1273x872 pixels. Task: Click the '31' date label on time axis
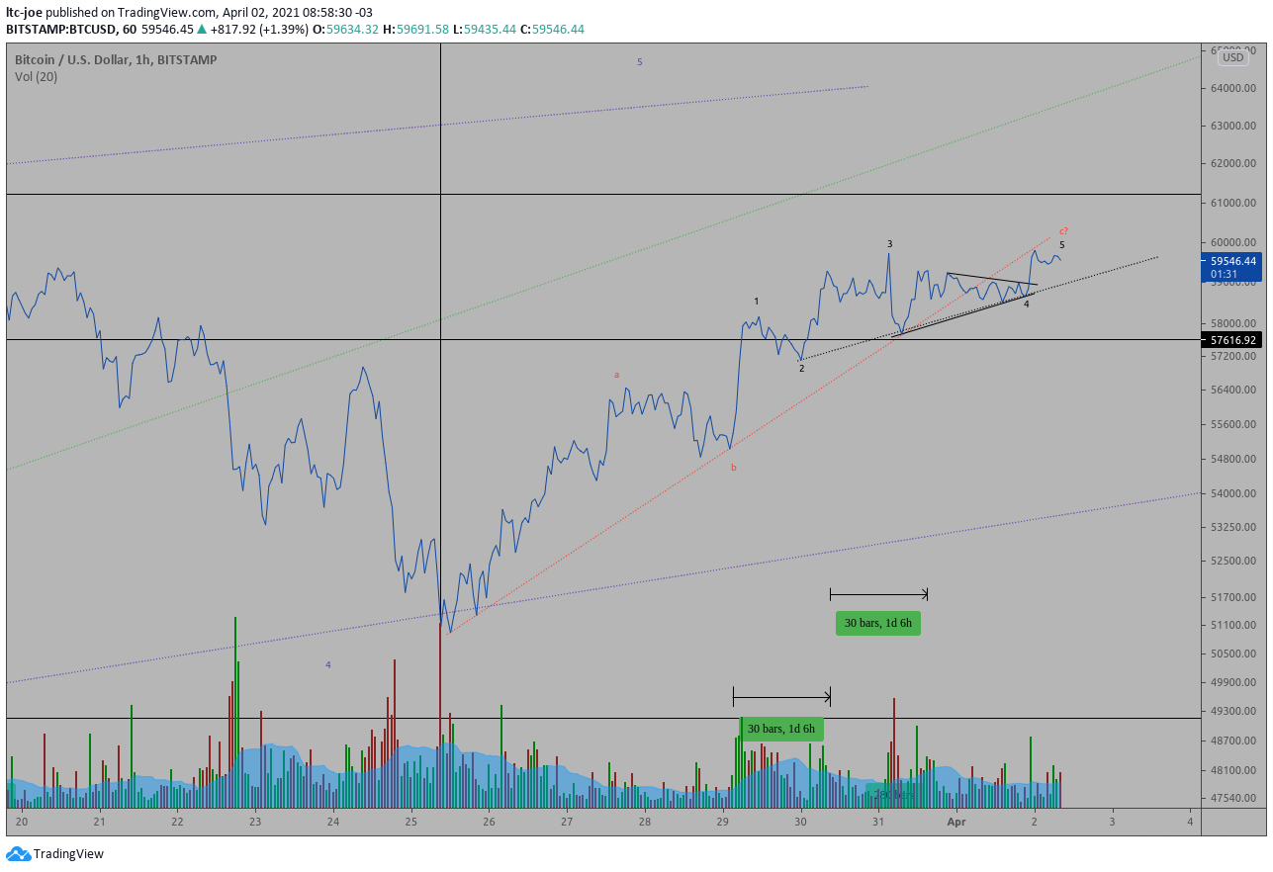pyautogui.click(x=877, y=822)
